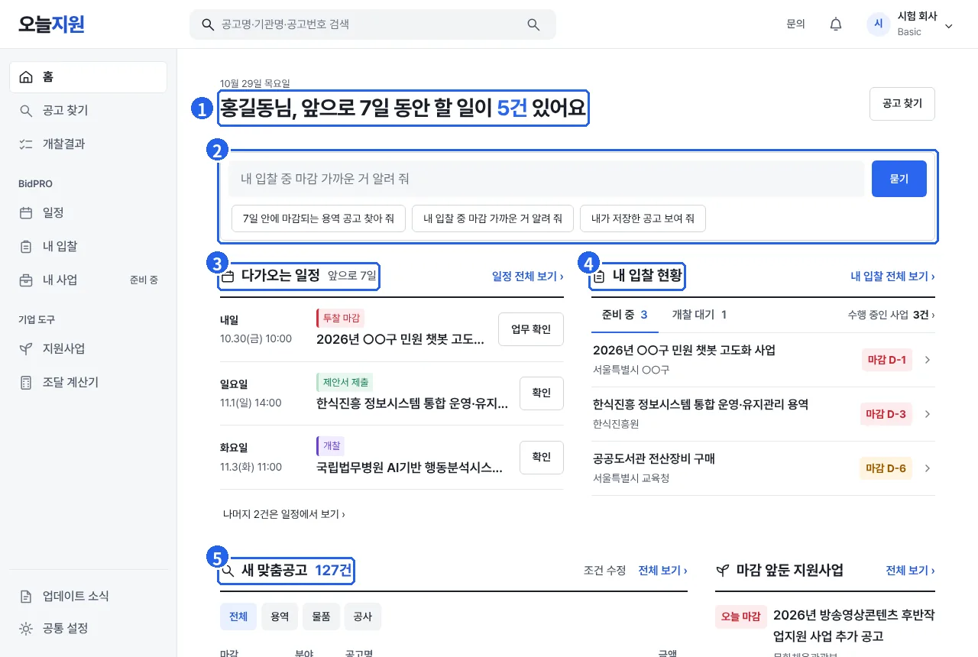Viewport: 978px width, 657px height.
Task: Click the 시 user avatar circle
Action: click(x=879, y=24)
